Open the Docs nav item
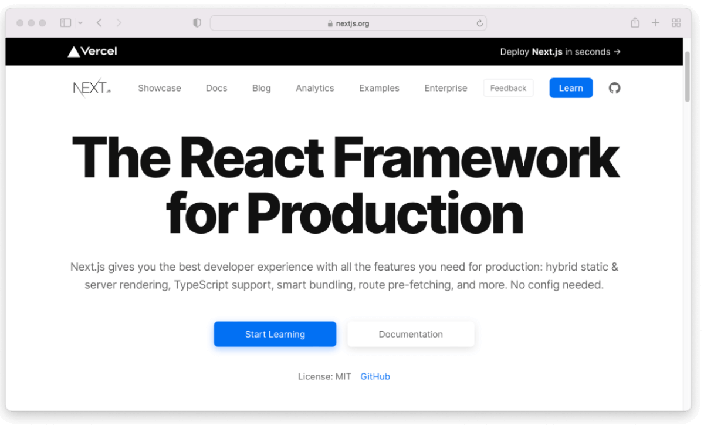Image resolution: width=704 pixels, height=428 pixels. [x=216, y=88]
